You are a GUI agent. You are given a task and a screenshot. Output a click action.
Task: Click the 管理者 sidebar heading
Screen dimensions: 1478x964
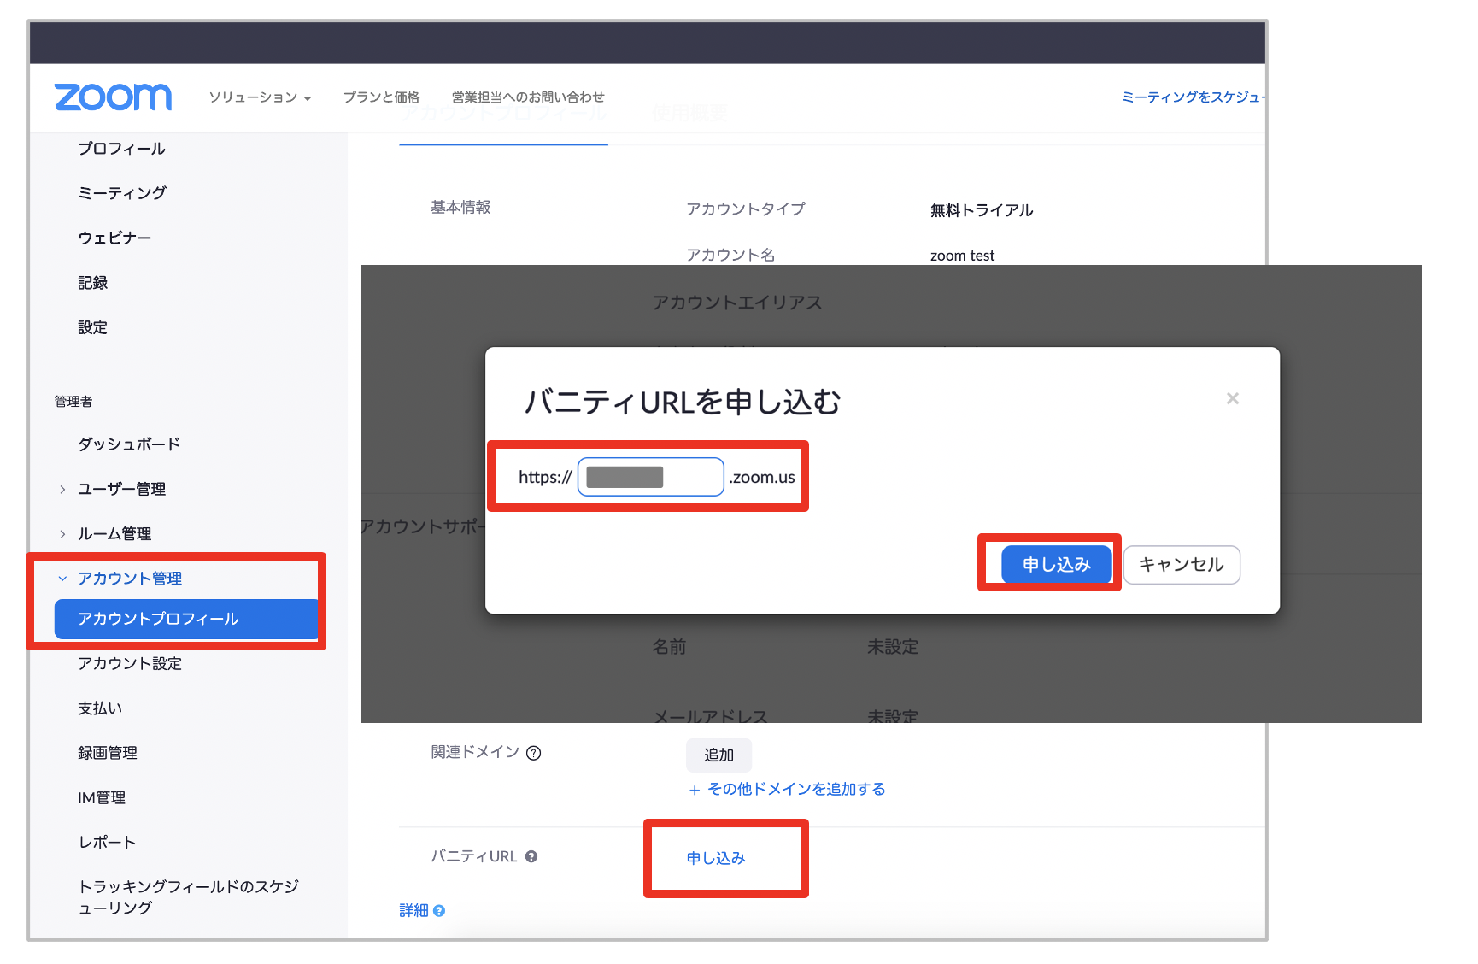click(73, 402)
